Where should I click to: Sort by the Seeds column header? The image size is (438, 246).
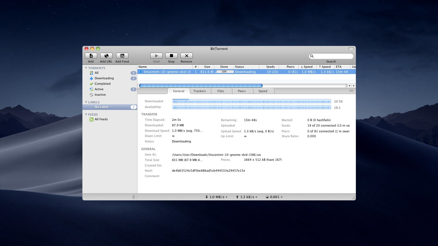(269, 67)
